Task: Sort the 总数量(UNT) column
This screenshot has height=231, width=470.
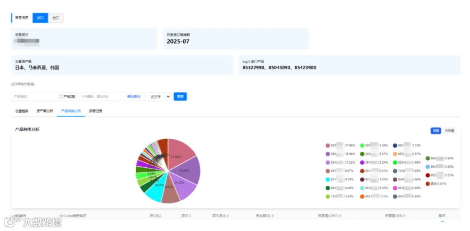Action: [x=340, y=215]
